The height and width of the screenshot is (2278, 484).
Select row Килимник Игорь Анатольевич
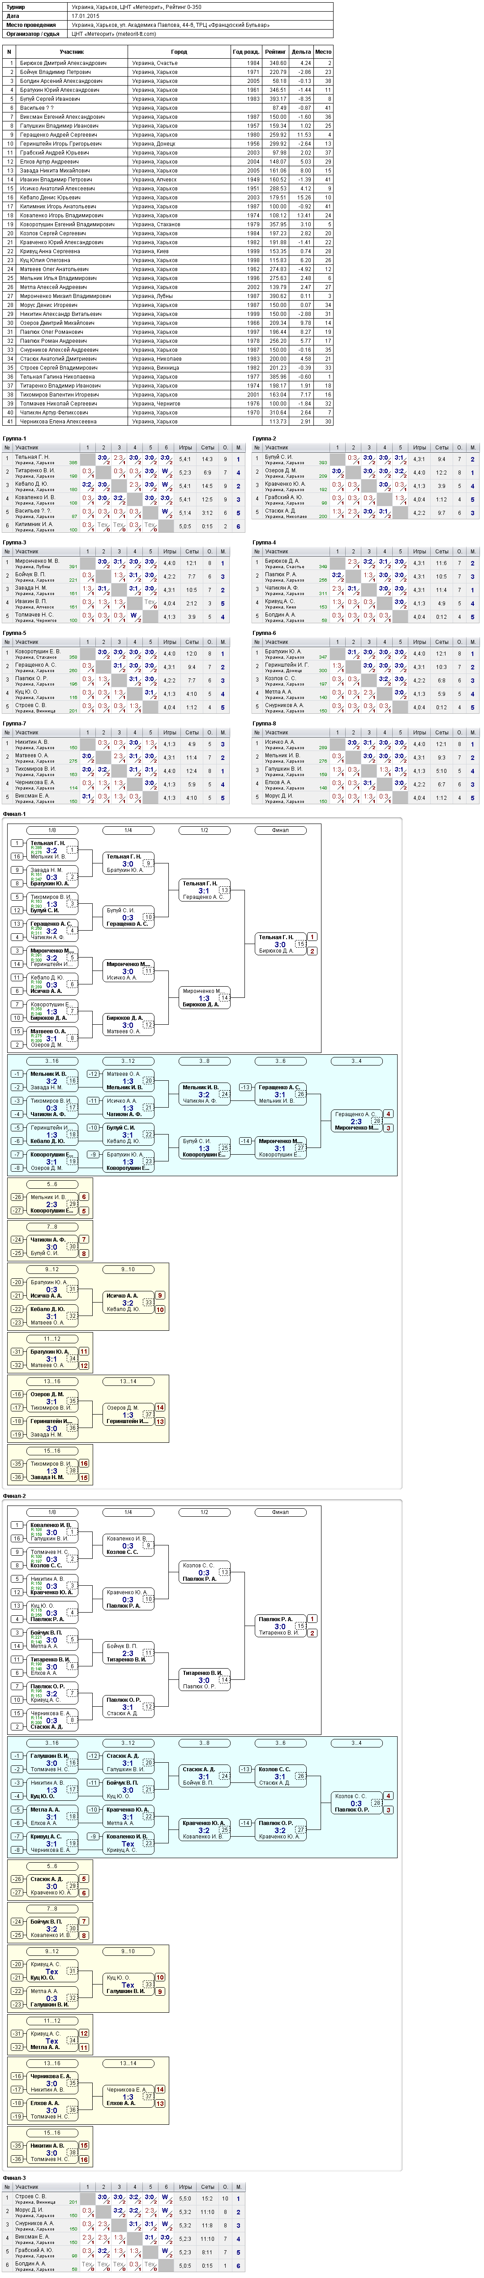(168, 206)
